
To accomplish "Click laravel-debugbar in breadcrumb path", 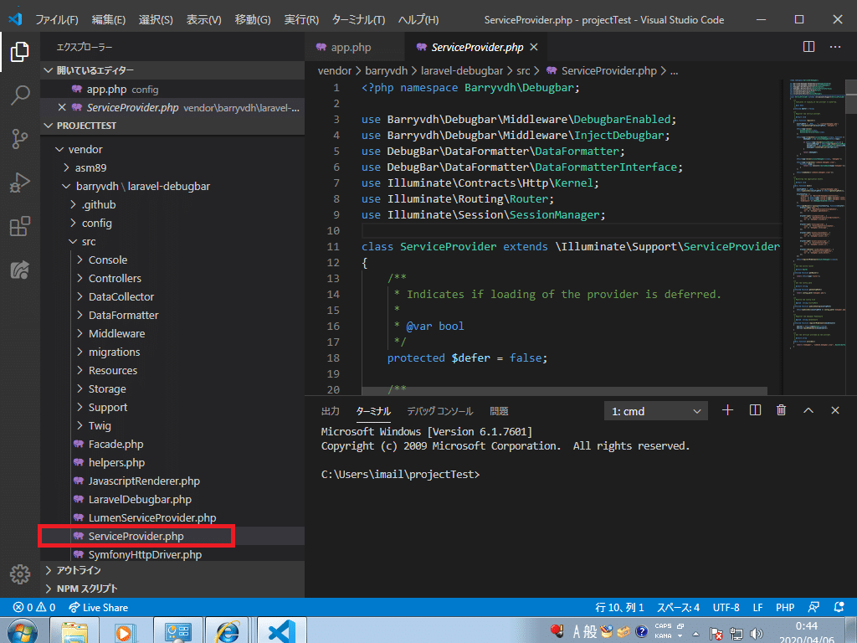I will coord(462,71).
